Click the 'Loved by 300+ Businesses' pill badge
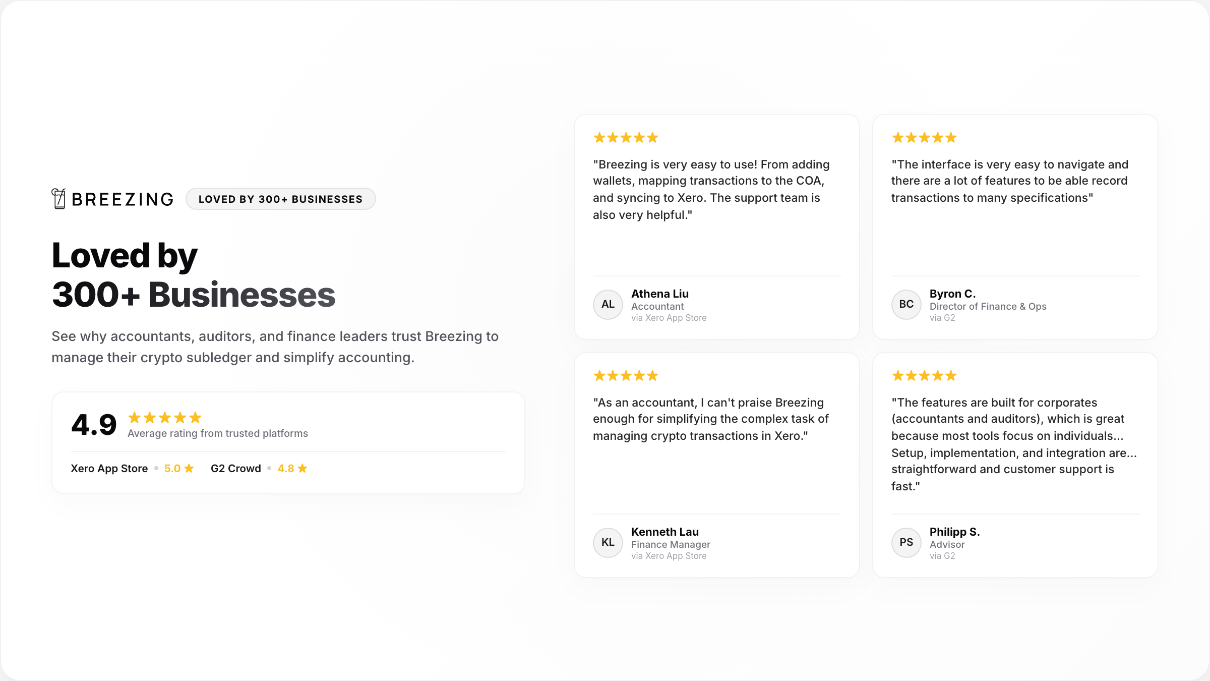Viewport: 1210px width, 681px height. [x=281, y=199]
